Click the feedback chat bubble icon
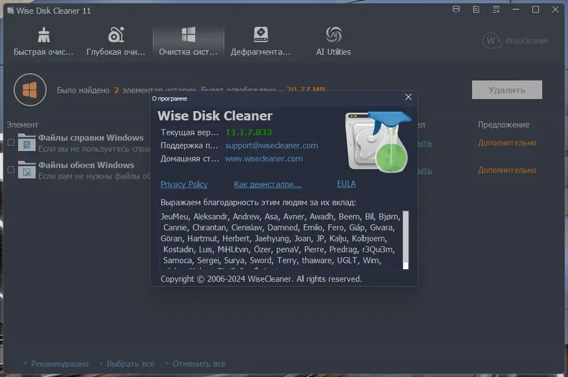Image resolution: width=568 pixels, height=377 pixels. pyautogui.click(x=456, y=10)
